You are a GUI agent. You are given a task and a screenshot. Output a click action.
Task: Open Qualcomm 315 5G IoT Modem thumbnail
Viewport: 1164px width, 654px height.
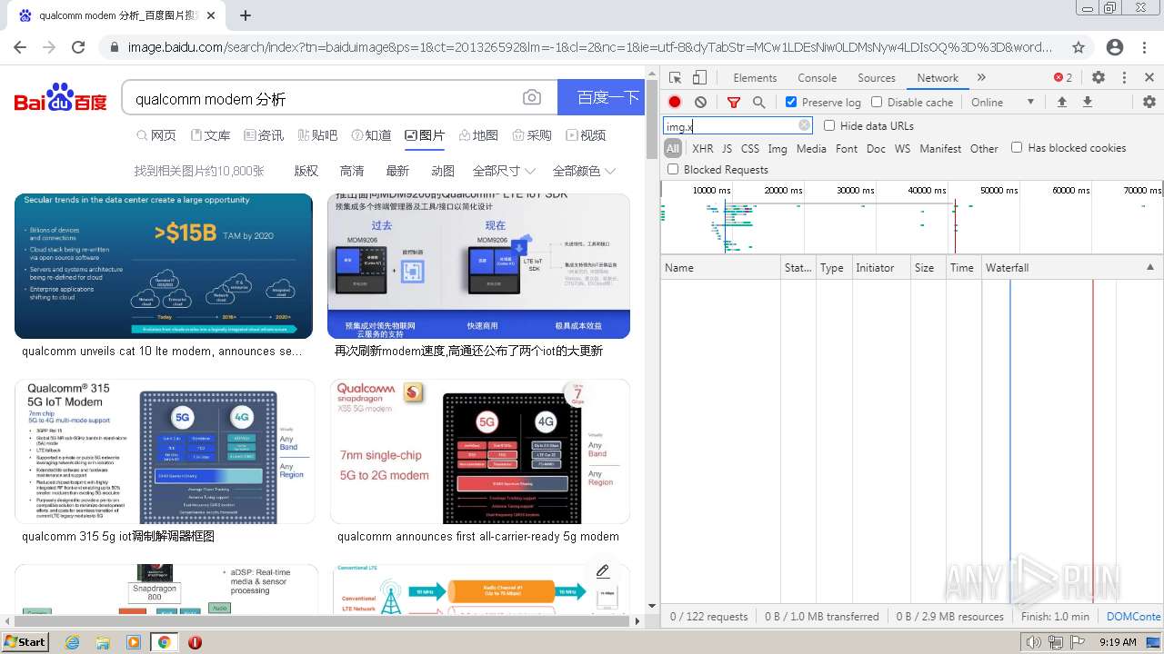coord(165,451)
